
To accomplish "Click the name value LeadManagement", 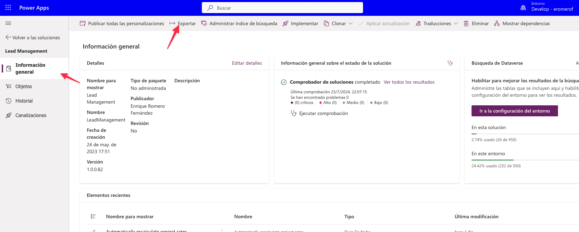I will click(x=106, y=120).
